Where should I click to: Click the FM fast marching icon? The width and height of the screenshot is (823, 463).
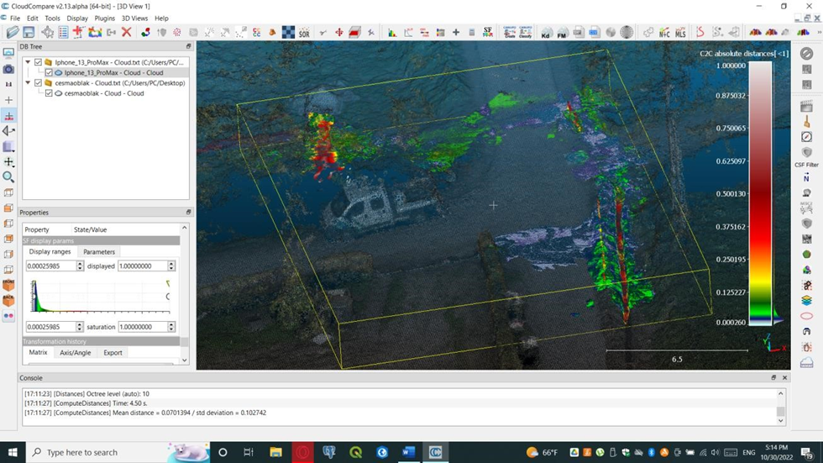pyautogui.click(x=562, y=33)
